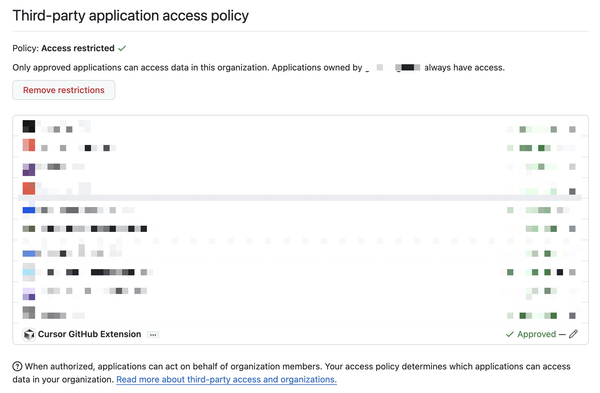The height and width of the screenshot is (393, 600).
Task: Edit Cursor GitHub Extension approval via pencil icon
Action: (x=573, y=334)
